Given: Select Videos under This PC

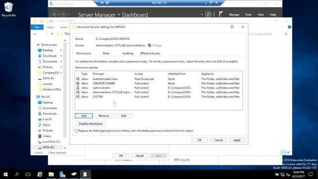Looking at the screenshot, I should [47, 136].
